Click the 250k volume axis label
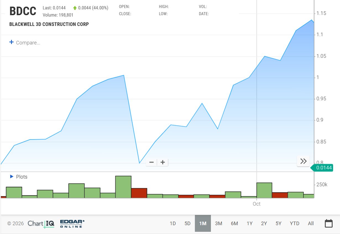The image size is (340, 234). coord(322,184)
